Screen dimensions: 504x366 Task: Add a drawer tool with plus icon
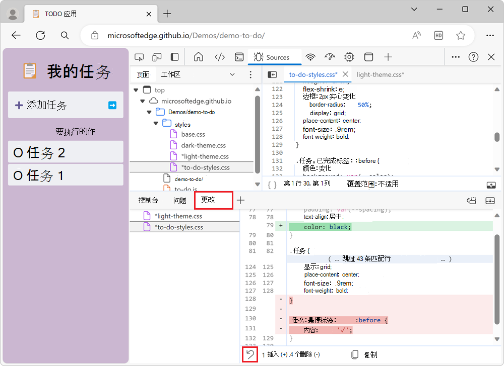(241, 200)
